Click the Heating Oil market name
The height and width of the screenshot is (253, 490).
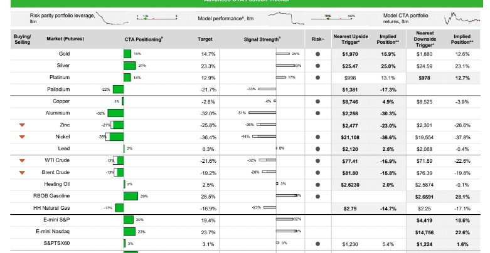(x=57, y=184)
